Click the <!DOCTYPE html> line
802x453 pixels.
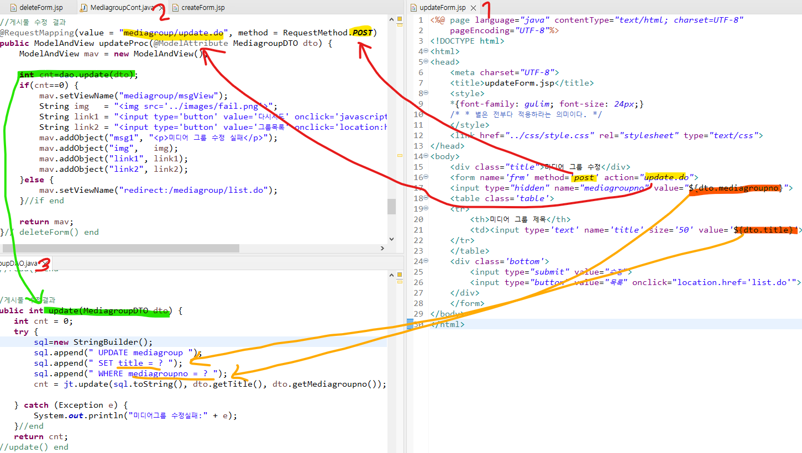point(467,41)
